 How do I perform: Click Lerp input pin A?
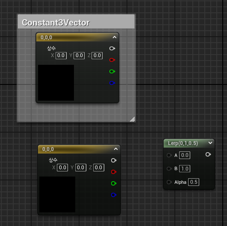click(169, 155)
